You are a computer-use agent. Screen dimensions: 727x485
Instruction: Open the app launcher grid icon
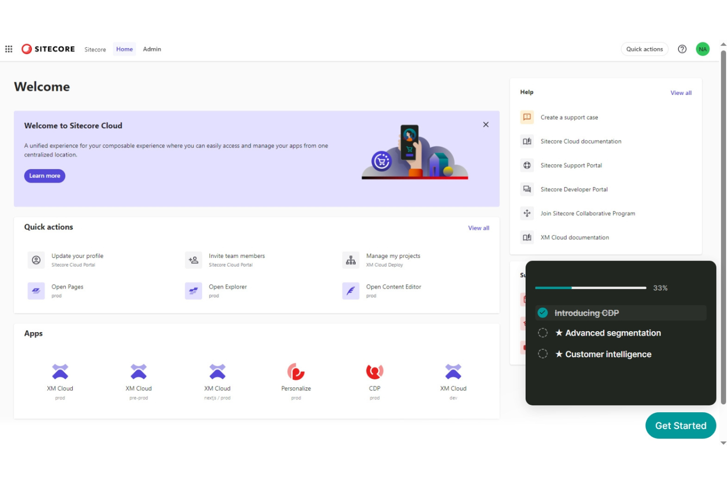click(8, 49)
